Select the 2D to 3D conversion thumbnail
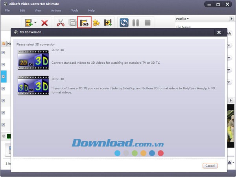Viewport: 236px width, 177px height. (x=33, y=60)
